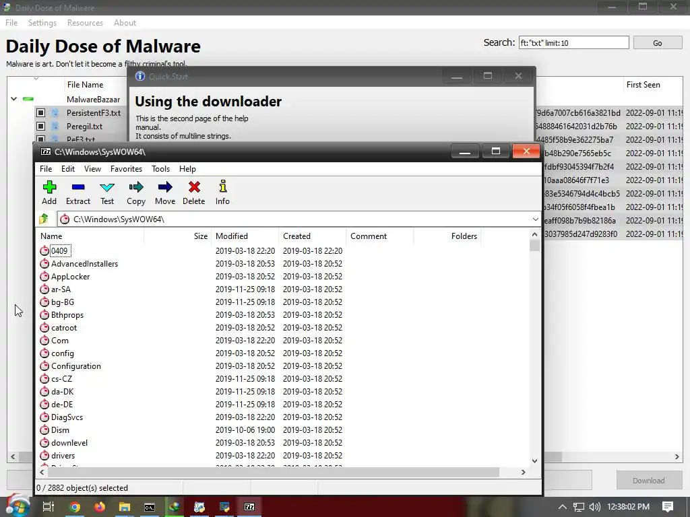The height and width of the screenshot is (517, 690).
Task: Open the network icon in system tray
Action: (x=579, y=507)
